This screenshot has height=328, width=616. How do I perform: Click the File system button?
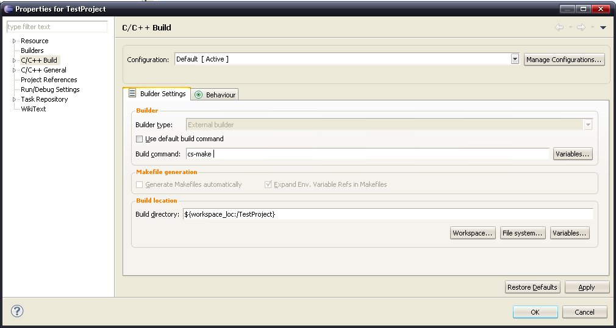[522, 233]
